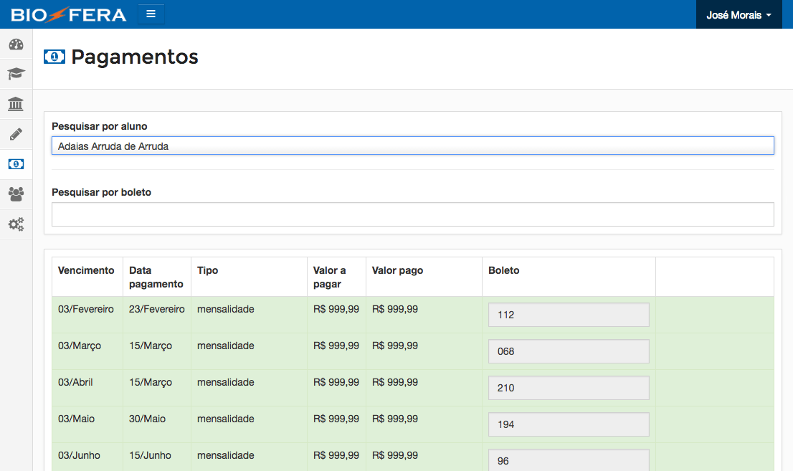Open the users group sidebar icon

[16, 194]
